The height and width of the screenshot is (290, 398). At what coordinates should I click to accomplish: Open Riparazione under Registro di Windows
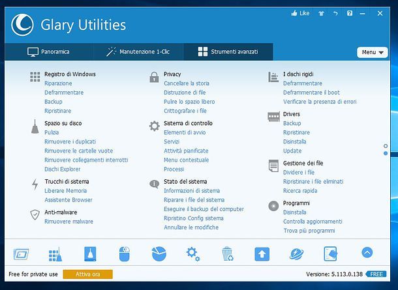58,83
